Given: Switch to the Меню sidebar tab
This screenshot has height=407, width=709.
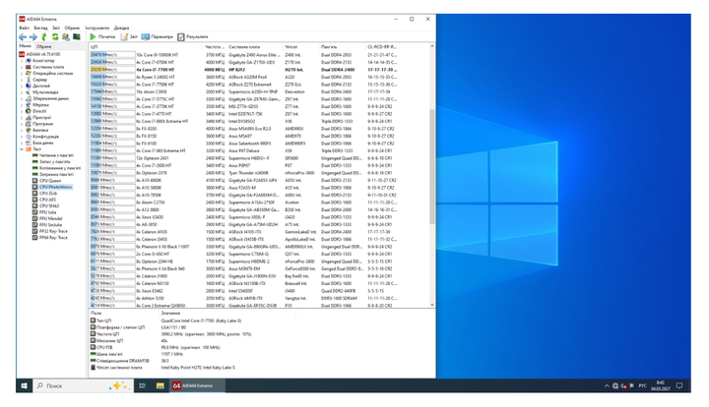Looking at the screenshot, I should tap(26, 46).
